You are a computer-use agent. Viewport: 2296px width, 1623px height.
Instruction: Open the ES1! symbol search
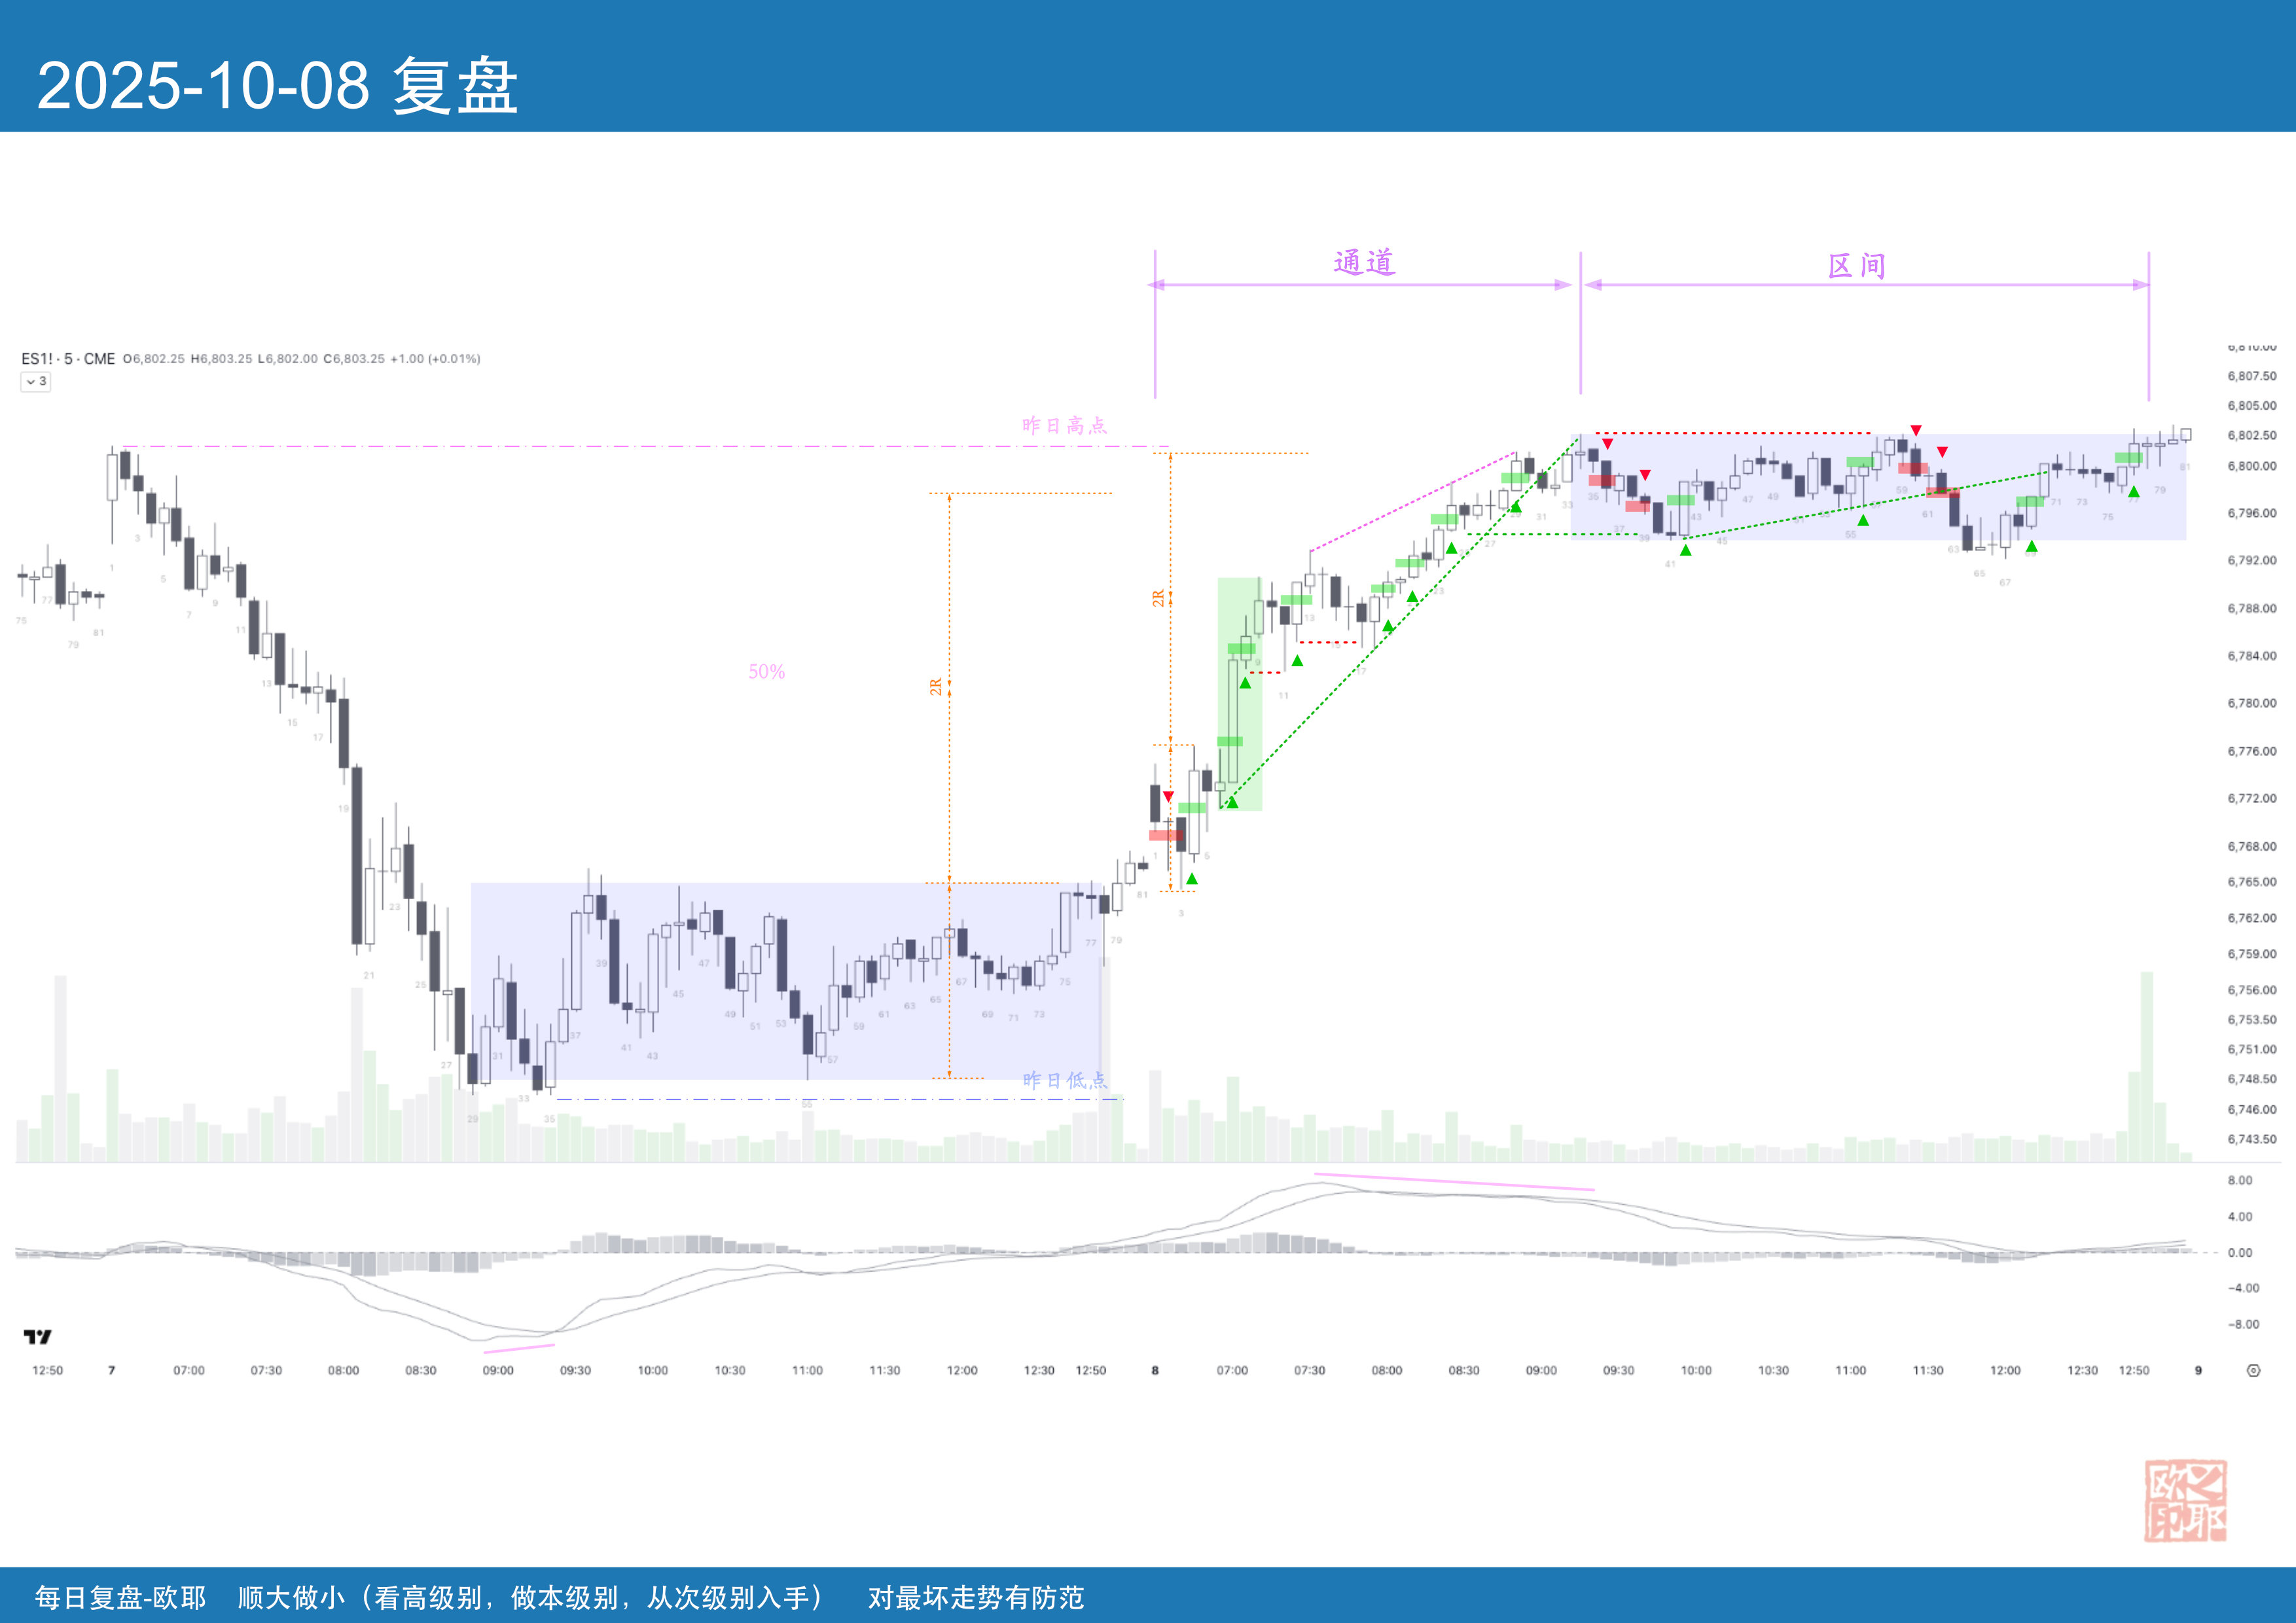[x=37, y=358]
